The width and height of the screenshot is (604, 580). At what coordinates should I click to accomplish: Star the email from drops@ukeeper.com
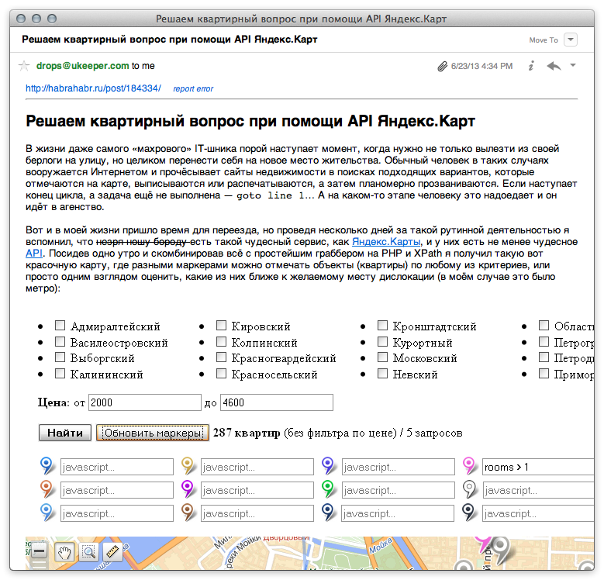click(x=24, y=66)
